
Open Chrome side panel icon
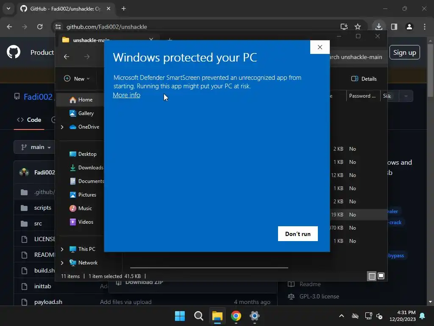(394, 27)
